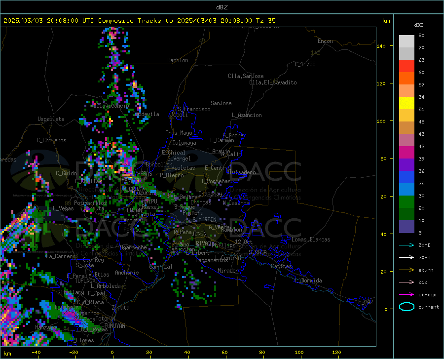
Task: Click the C_Chilenos map label
Action: pyautogui.click(x=51, y=140)
